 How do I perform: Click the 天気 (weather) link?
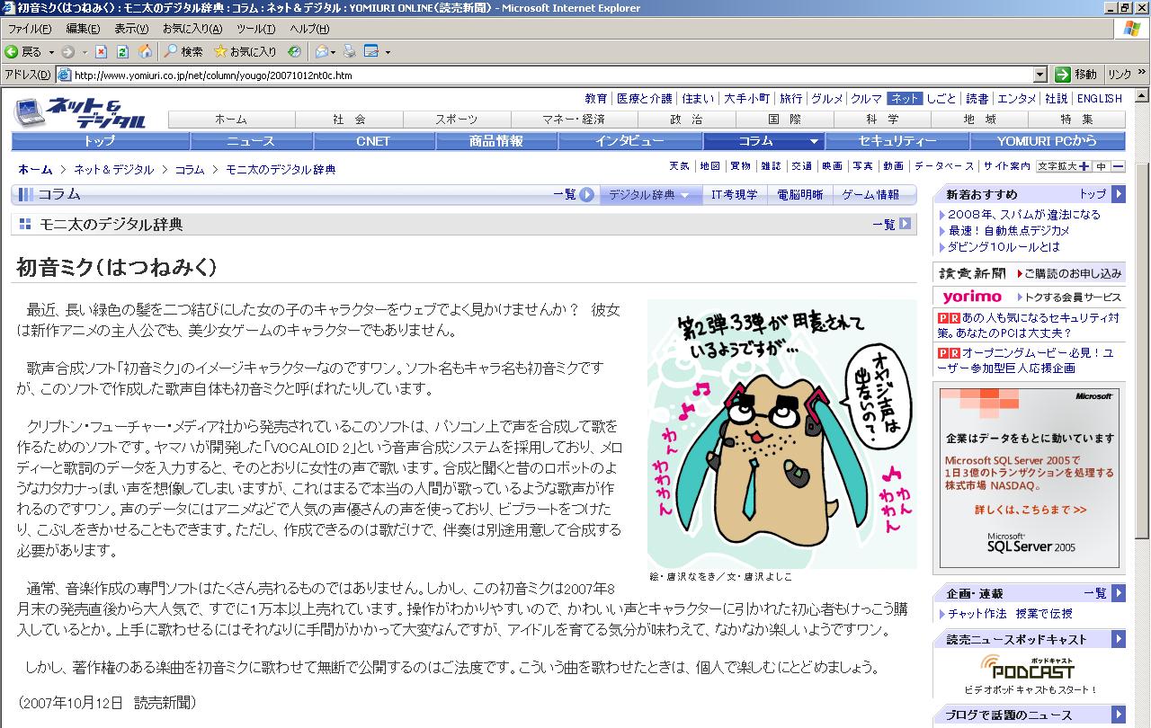point(679,166)
